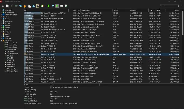Viewport: 184px width, 109px height.
Task: Open the FPU SinJulia benchmark
Action: pos(11,67)
